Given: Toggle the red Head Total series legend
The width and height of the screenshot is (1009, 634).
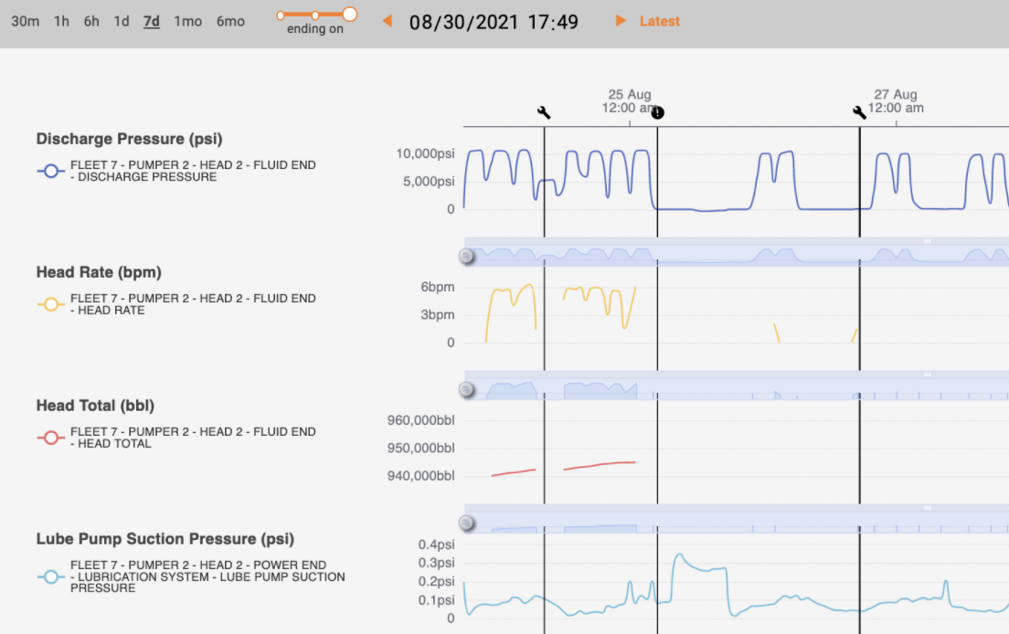Looking at the screenshot, I should [x=50, y=438].
